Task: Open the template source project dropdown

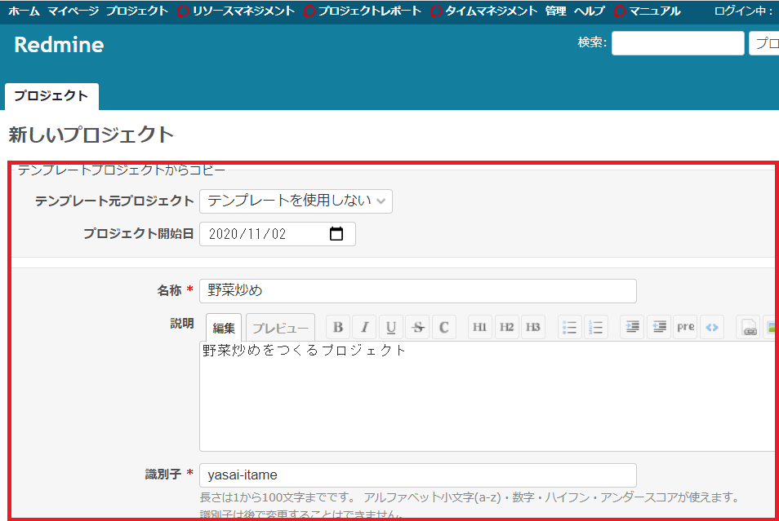Action: 296,201
